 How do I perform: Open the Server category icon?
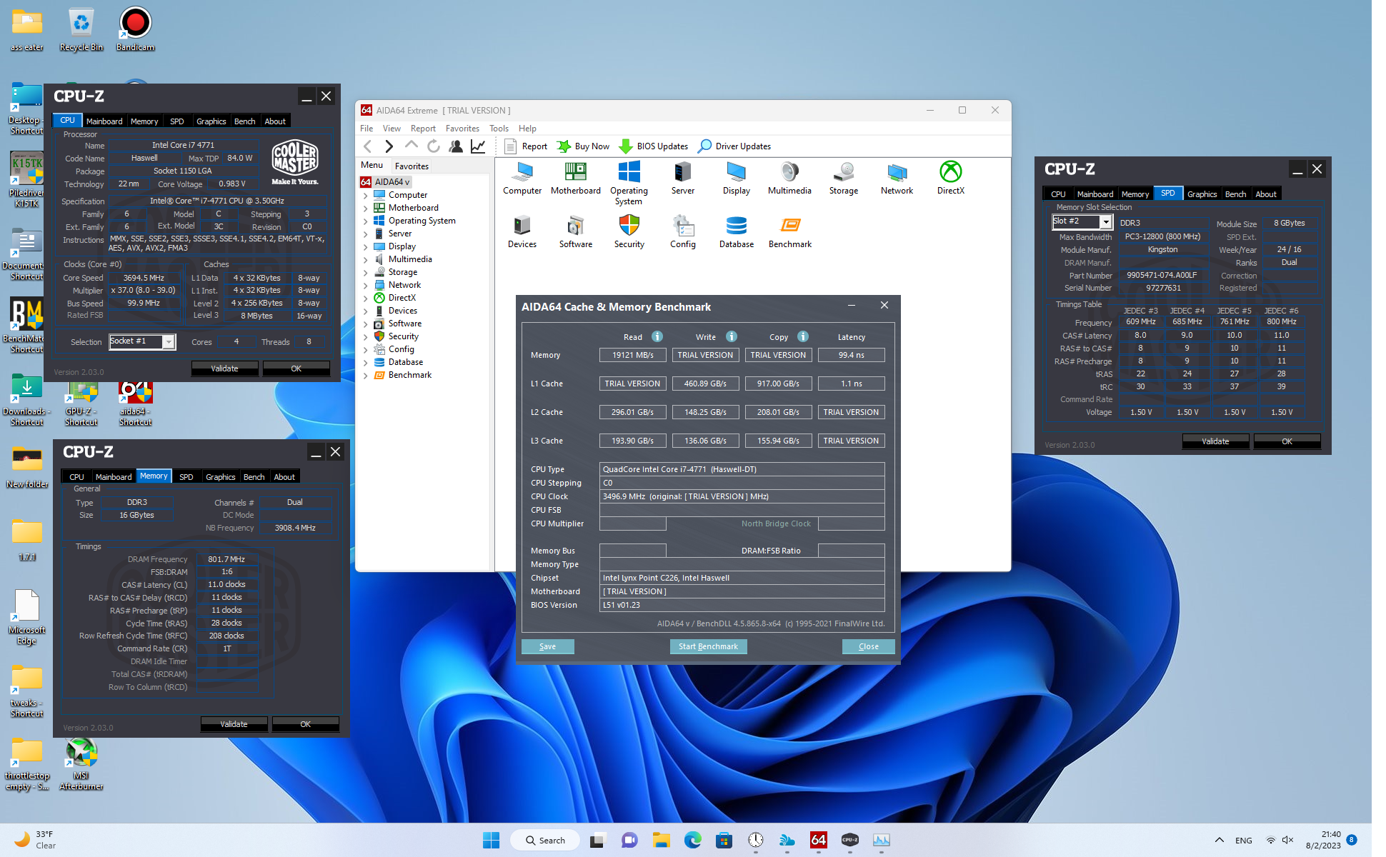click(683, 178)
